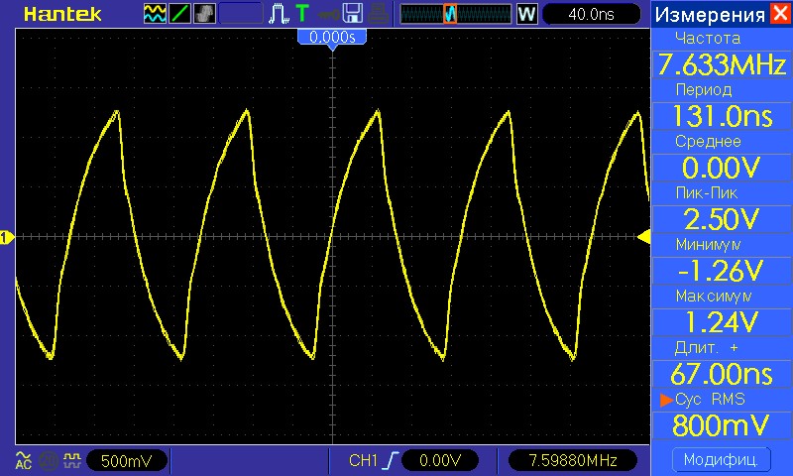Image resolution: width=793 pixels, height=476 pixels.
Task: Click the W window mode icon
Action: coord(526,14)
